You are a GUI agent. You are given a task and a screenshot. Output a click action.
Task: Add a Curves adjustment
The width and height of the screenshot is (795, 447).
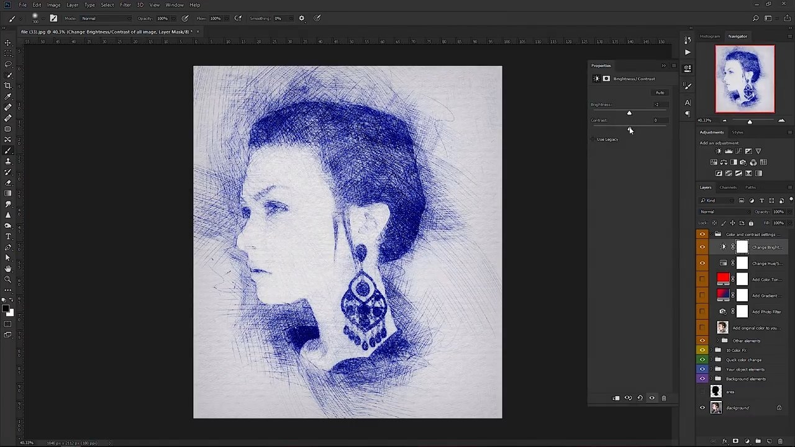tap(738, 151)
